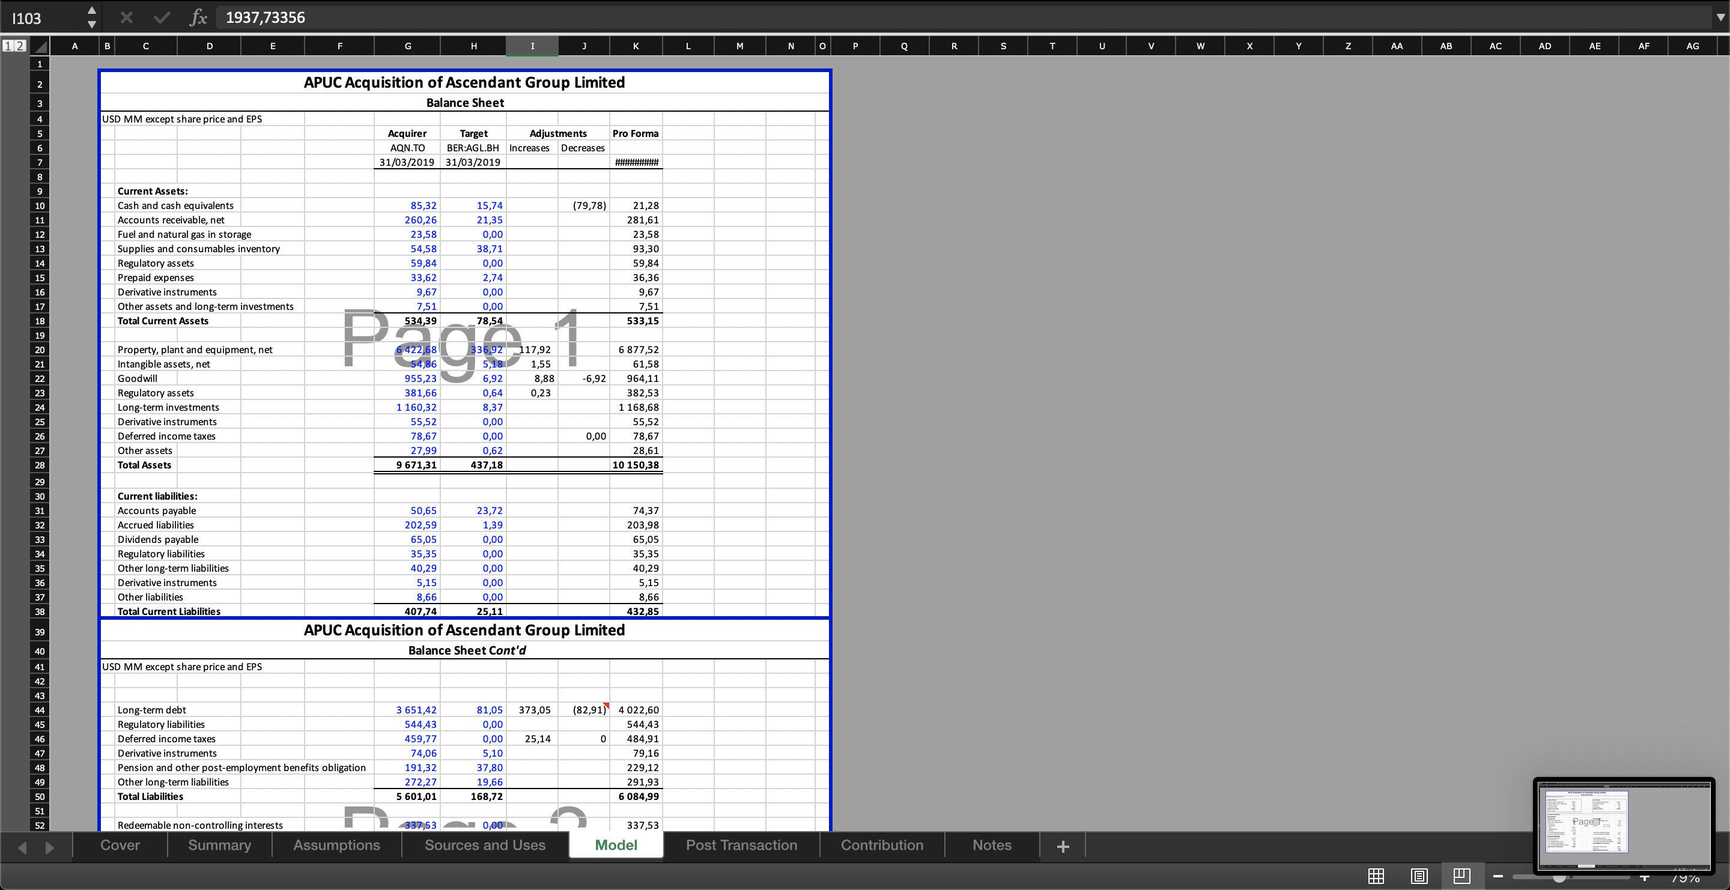Switch to the Summary sheet tab

point(220,845)
